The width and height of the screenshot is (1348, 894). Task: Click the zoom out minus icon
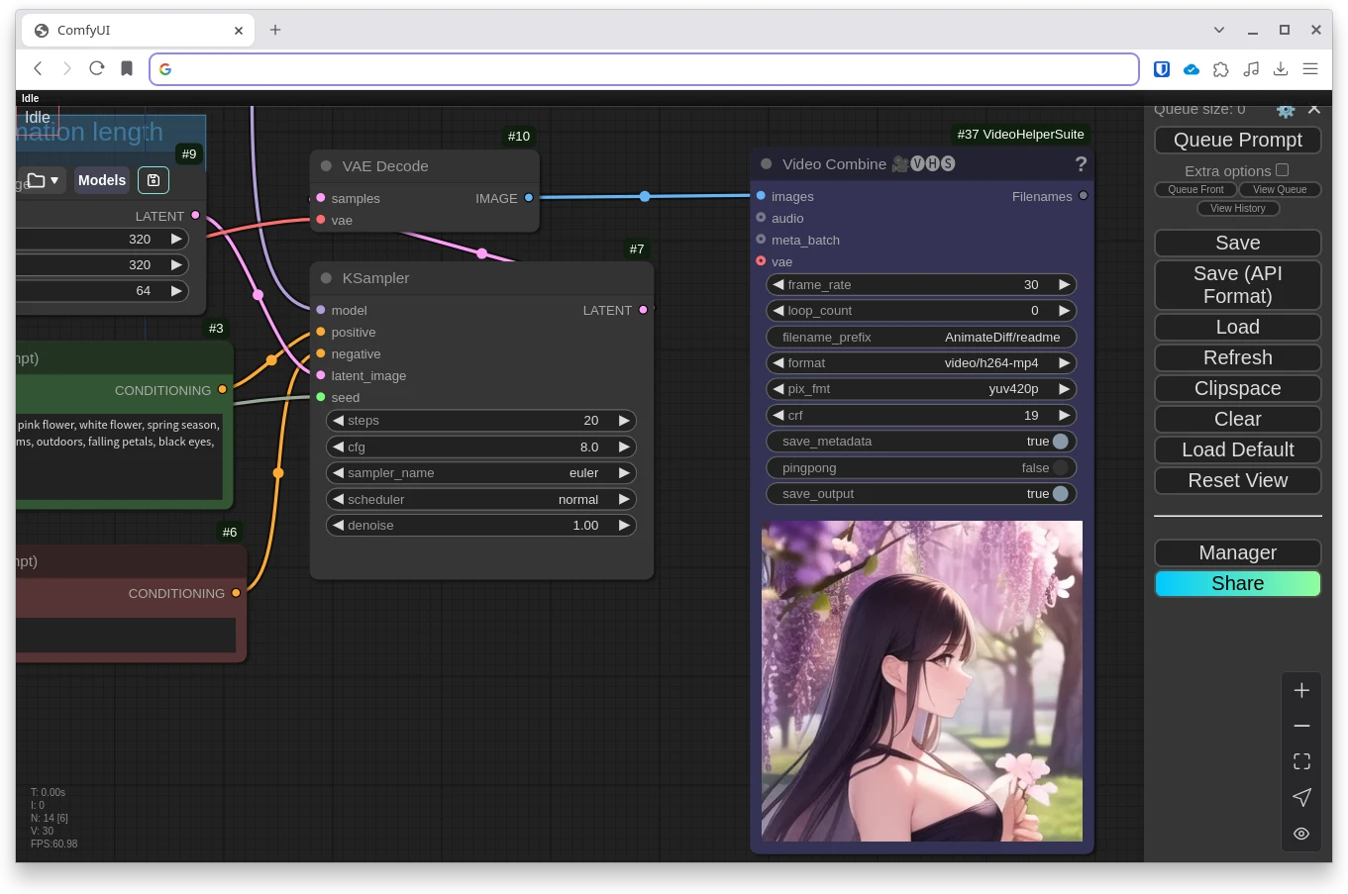[1301, 727]
